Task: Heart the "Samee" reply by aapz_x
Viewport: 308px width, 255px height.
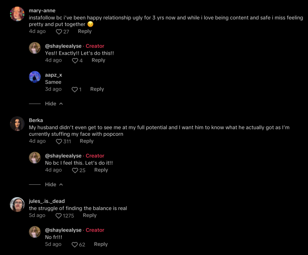Action: click(x=74, y=89)
